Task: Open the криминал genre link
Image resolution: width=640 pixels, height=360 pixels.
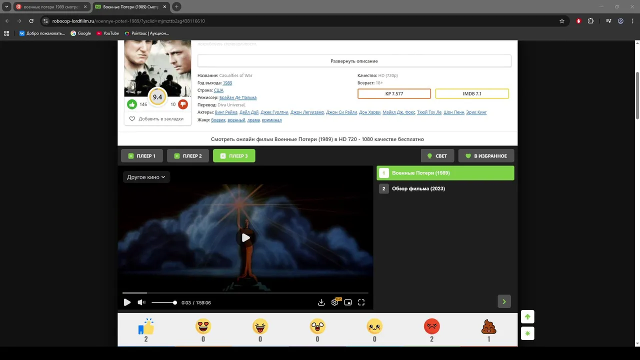Action: (271, 120)
